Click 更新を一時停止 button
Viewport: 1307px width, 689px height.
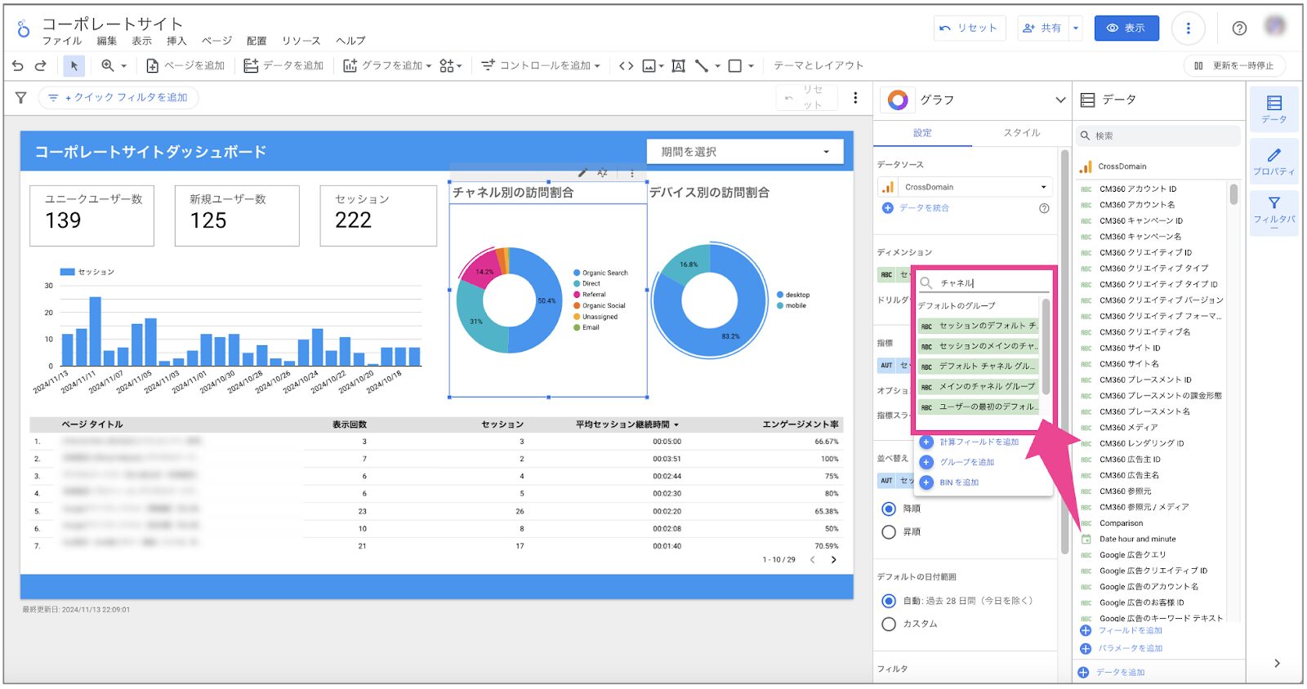[1234, 66]
